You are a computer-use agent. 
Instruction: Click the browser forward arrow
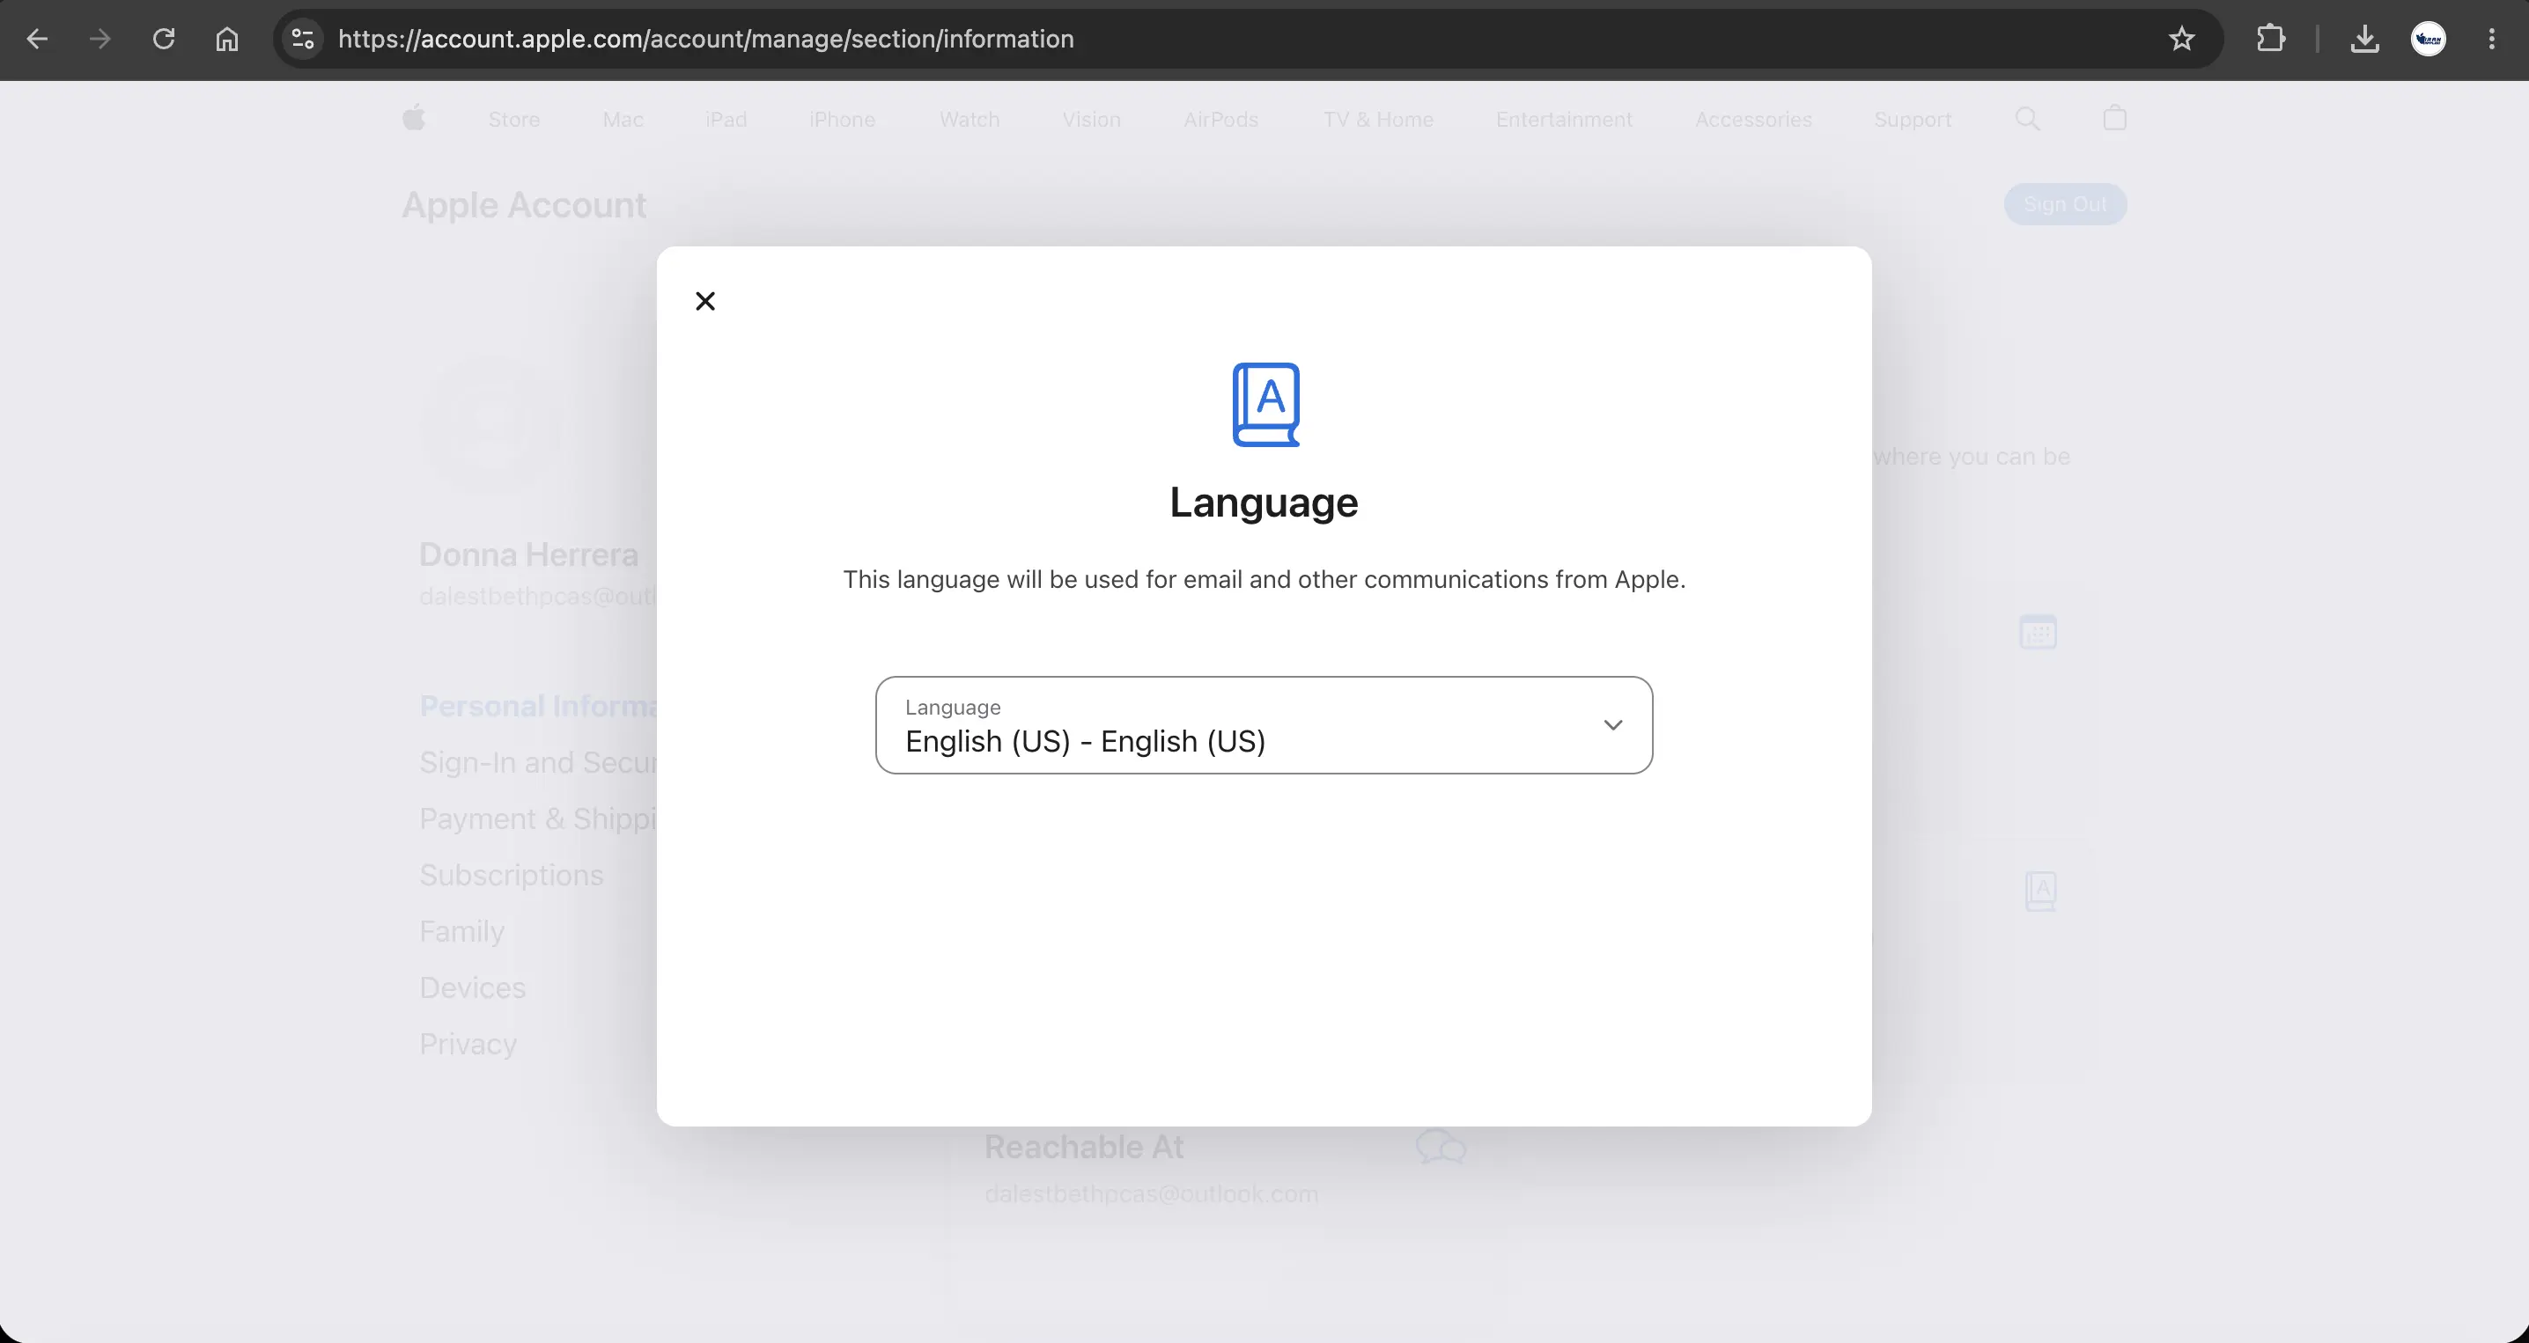(100, 40)
